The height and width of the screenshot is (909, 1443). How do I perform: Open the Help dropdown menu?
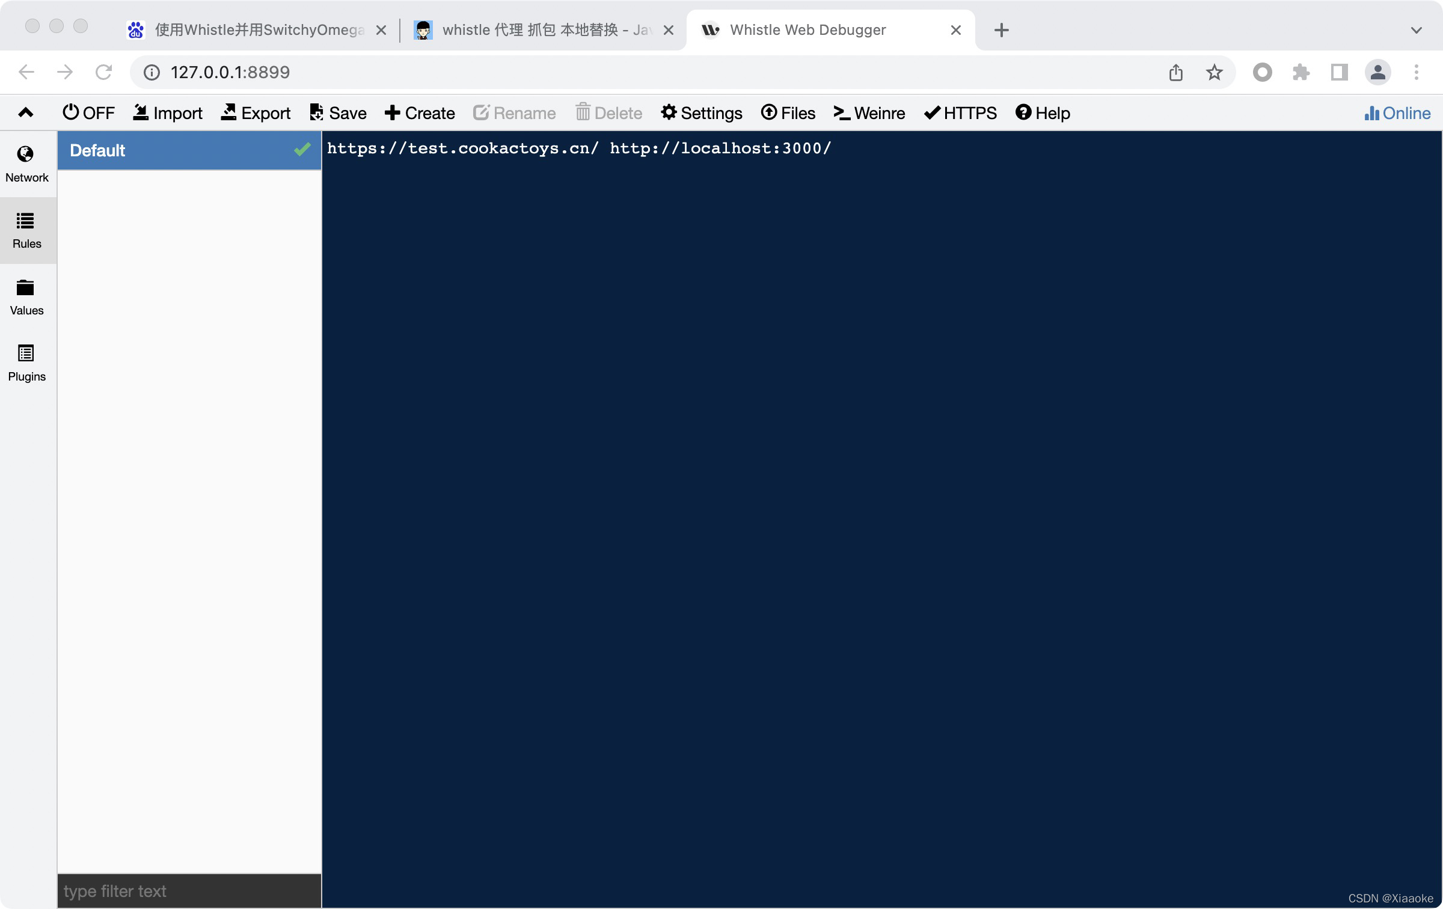1043,112
